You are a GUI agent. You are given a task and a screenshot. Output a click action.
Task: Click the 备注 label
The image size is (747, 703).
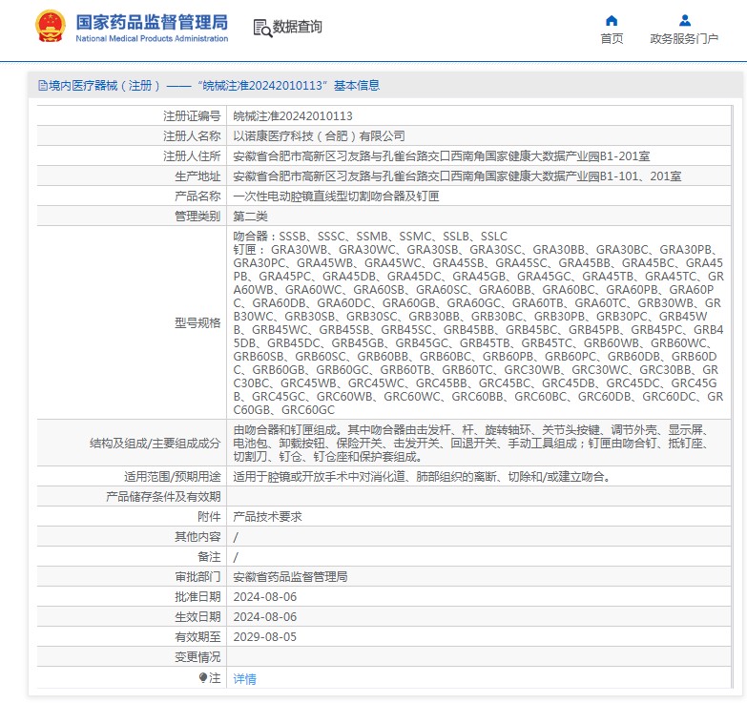[x=209, y=557]
